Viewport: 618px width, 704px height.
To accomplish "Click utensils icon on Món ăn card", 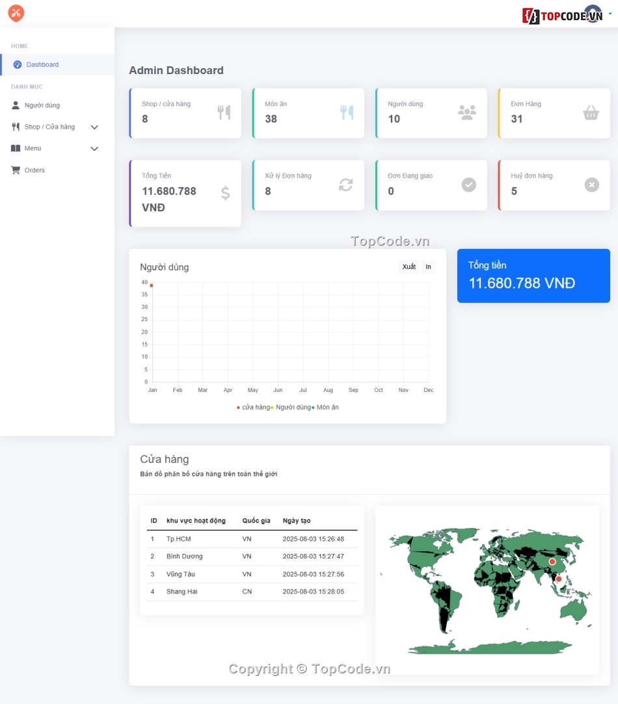I will [x=347, y=112].
